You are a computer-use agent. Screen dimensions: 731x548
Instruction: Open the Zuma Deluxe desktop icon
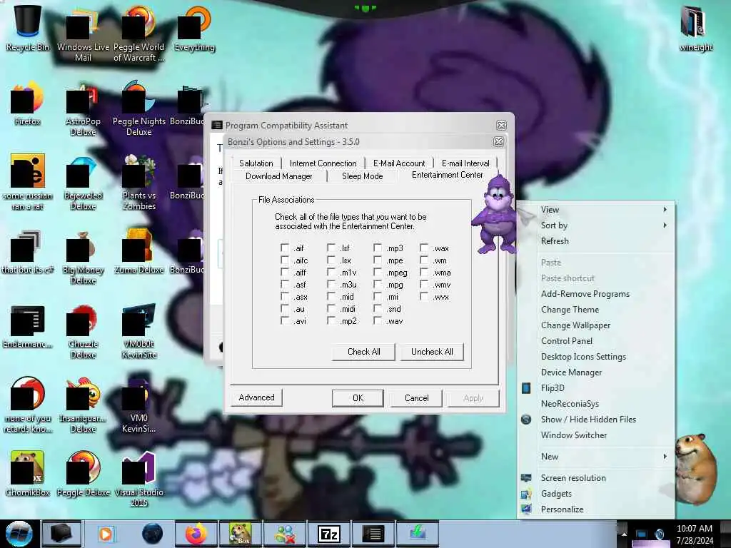(139, 252)
